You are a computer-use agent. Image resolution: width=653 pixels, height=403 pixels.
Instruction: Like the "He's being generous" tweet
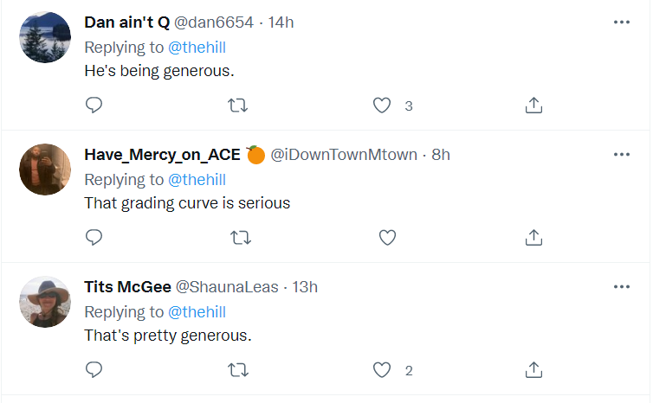[x=382, y=106]
